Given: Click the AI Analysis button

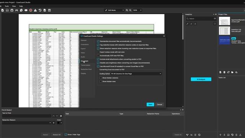Looking at the screenshot, I should tap(201, 79).
